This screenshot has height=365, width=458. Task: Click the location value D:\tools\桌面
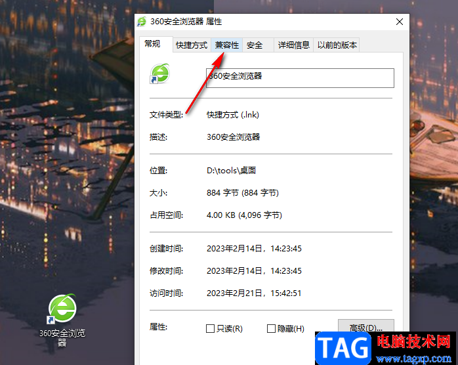232,171
